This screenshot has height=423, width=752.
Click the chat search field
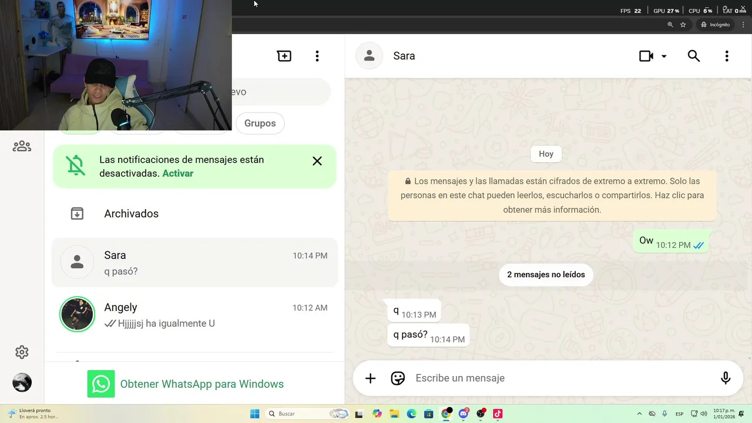tap(281, 92)
